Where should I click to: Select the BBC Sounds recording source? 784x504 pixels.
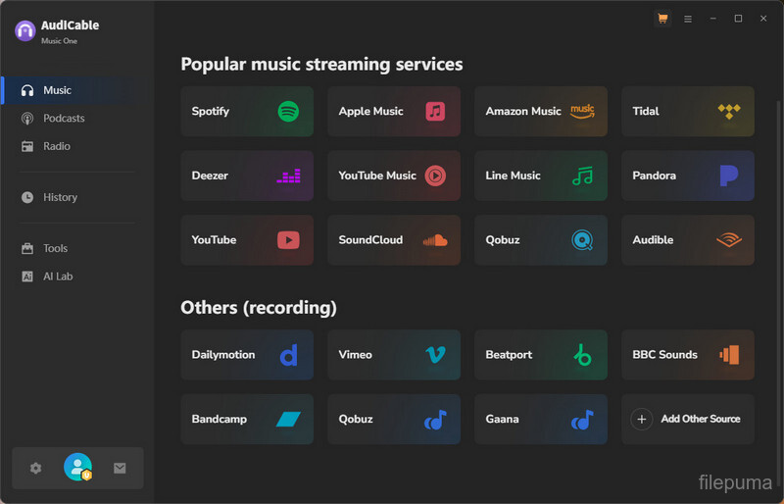687,355
